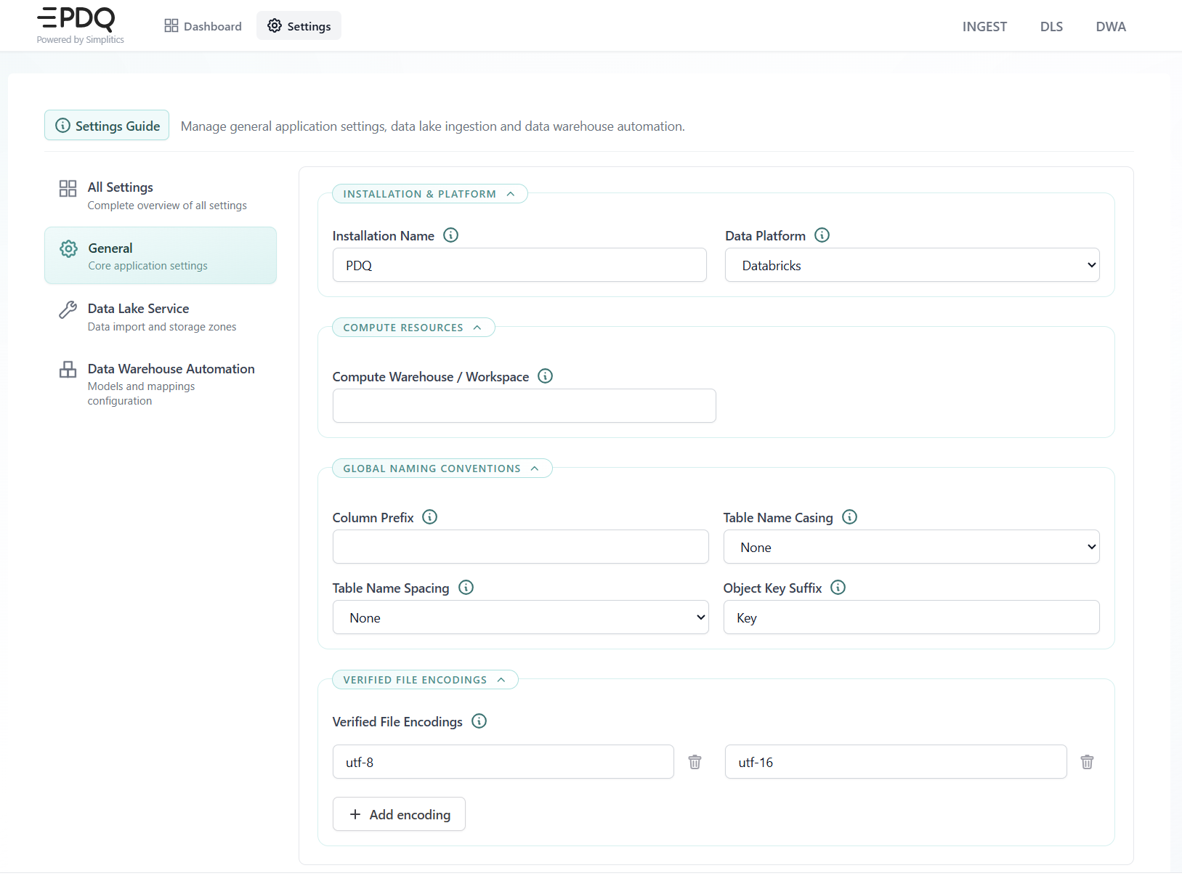This screenshot has width=1182, height=876.
Task: Show info for Verified File Encodings field
Action: click(x=479, y=721)
